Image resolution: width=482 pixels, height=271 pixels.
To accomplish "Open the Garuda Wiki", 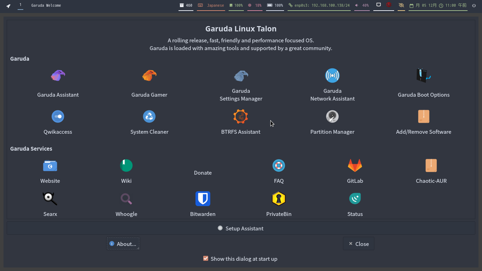I will pyautogui.click(x=126, y=171).
